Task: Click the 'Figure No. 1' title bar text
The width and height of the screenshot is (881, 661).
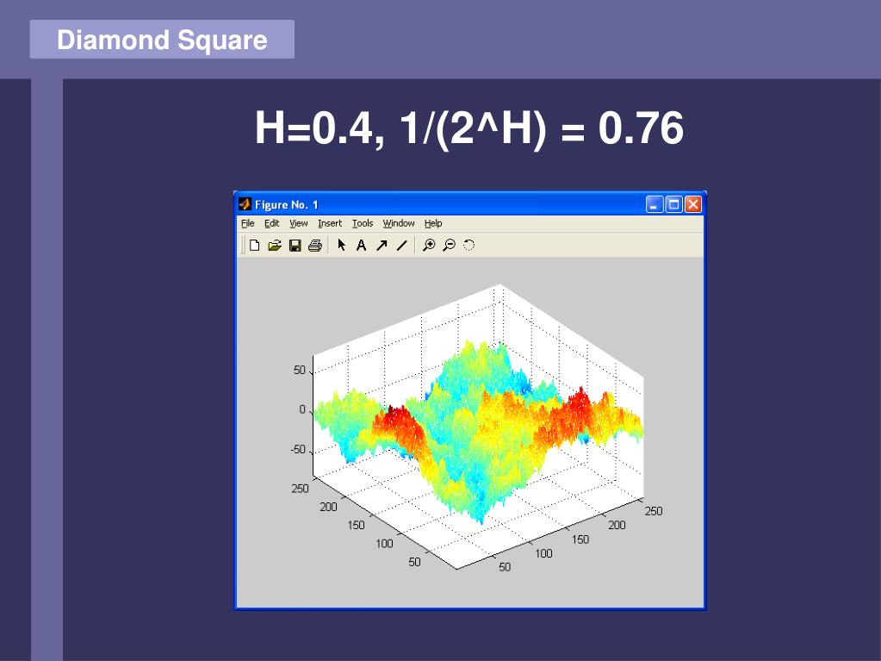Action: [x=287, y=204]
